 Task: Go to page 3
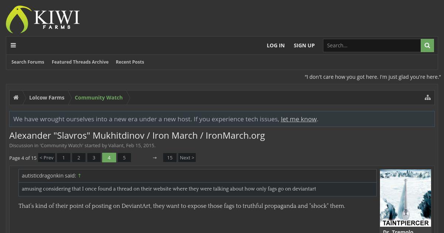tap(94, 158)
